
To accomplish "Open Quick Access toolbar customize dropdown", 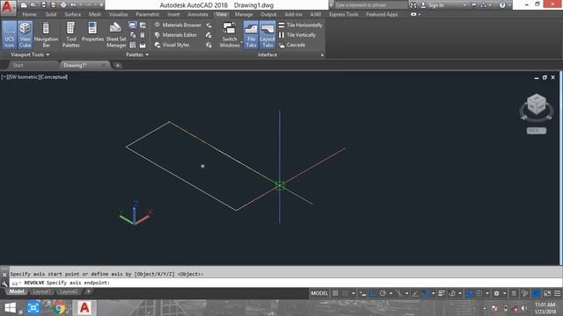I will (x=102, y=5).
